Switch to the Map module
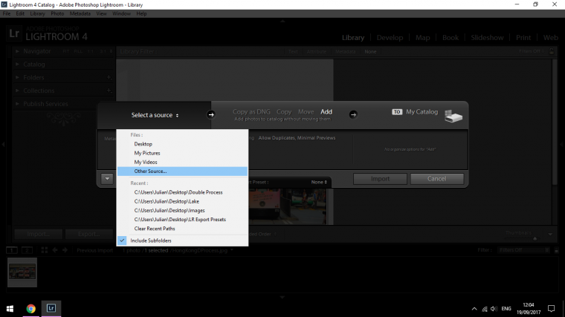The height and width of the screenshot is (317, 565). pos(423,37)
